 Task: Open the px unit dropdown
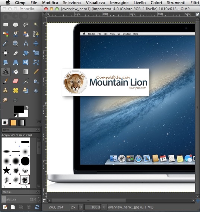pyautogui.click(x=76, y=207)
